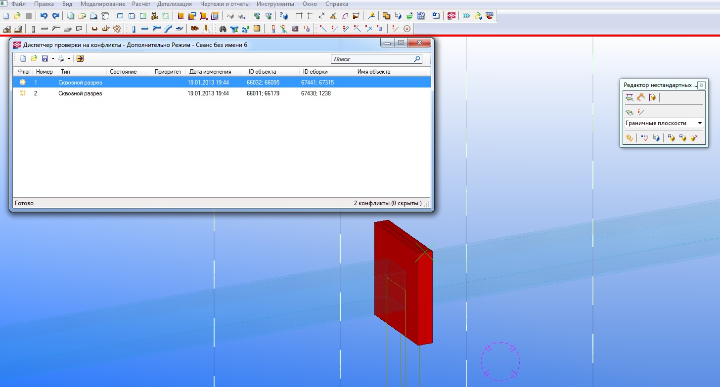Open the Моделирование menu
Viewport: 720px width, 387px height.
point(103,4)
